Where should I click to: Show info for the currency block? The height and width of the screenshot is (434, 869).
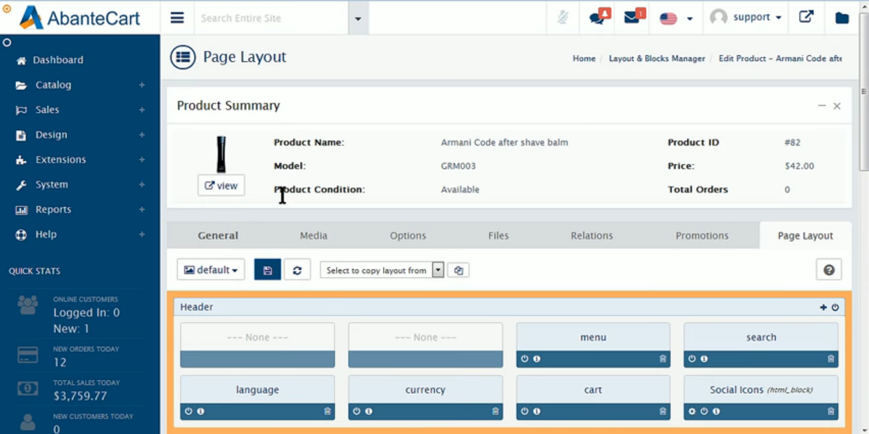coord(369,412)
